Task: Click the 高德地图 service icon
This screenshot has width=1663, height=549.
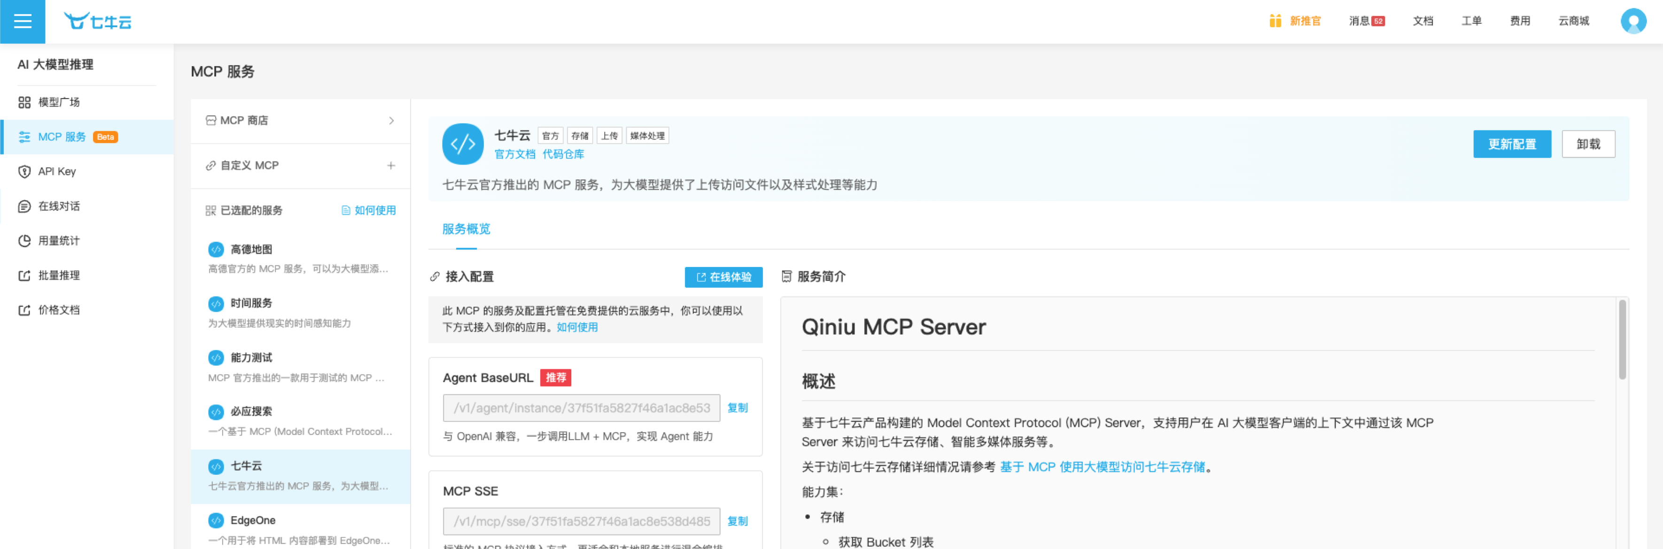Action: tap(216, 249)
